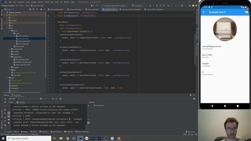The width and height of the screenshot is (251, 141).
Task: Collapse the repositories folder
Action: [x=9, y=57]
